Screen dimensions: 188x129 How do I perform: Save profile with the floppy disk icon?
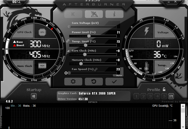coord(171,96)
